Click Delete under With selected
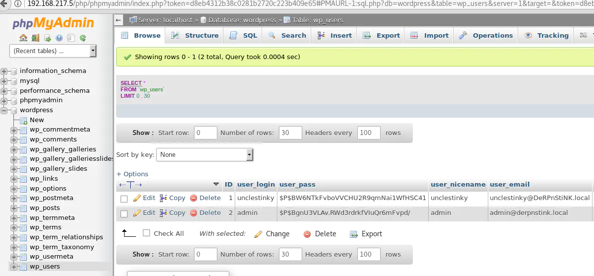The height and width of the screenshot is (276, 594). click(320, 234)
